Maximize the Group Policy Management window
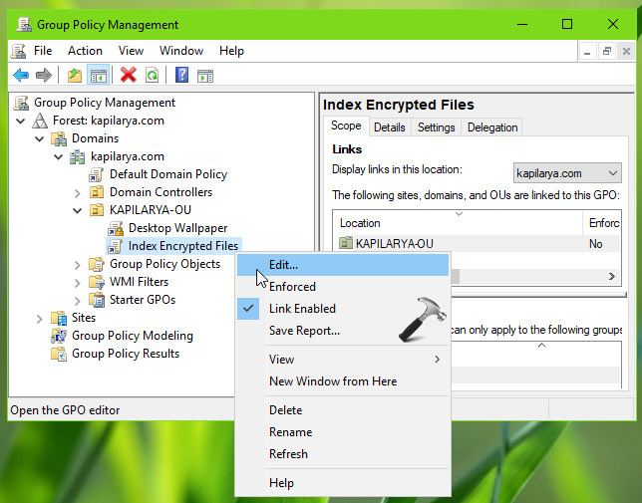 coord(567,24)
